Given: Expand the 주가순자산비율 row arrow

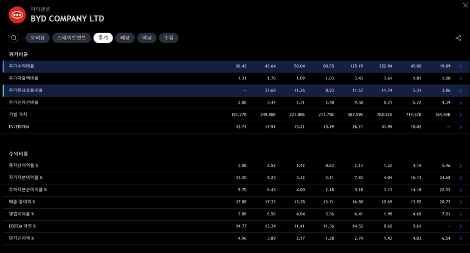Looking at the screenshot, I should (x=461, y=103).
